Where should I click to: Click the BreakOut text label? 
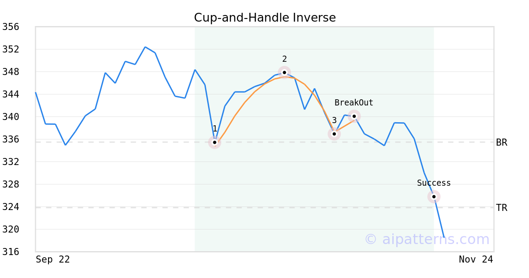[354, 103]
